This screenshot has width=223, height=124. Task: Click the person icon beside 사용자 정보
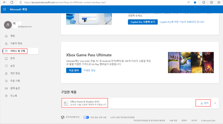click(x=6, y=43)
